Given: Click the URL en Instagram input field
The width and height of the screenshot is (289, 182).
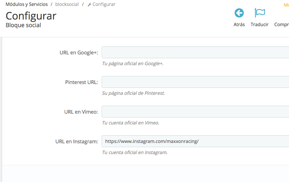Looking at the screenshot, I should coord(195,141).
